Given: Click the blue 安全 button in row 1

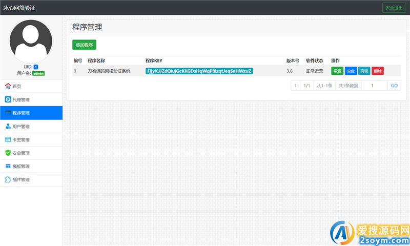Looking at the screenshot, I should pos(351,71).
